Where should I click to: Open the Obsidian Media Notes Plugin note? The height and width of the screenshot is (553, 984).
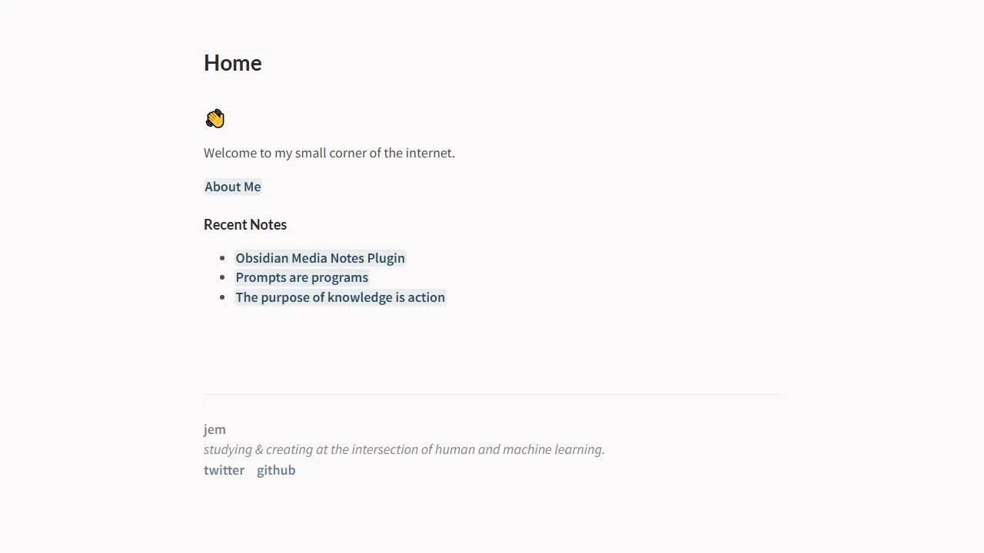pyautogui.click(x=320, y=258)
